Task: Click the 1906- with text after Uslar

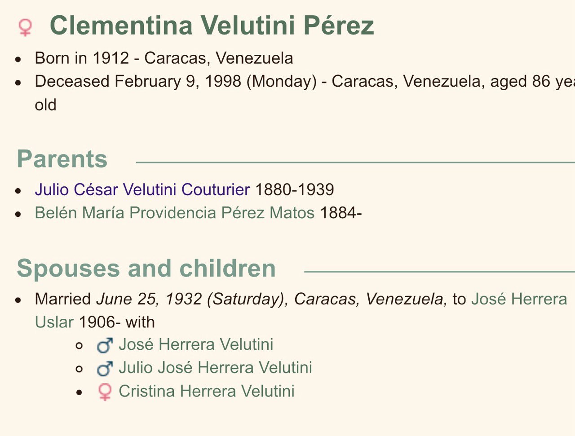Action: click(x=117, y=322)
